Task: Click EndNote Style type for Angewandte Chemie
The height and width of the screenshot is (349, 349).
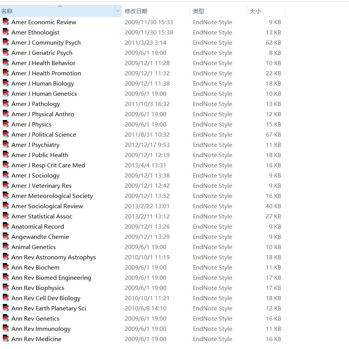Action: (213, 237)
